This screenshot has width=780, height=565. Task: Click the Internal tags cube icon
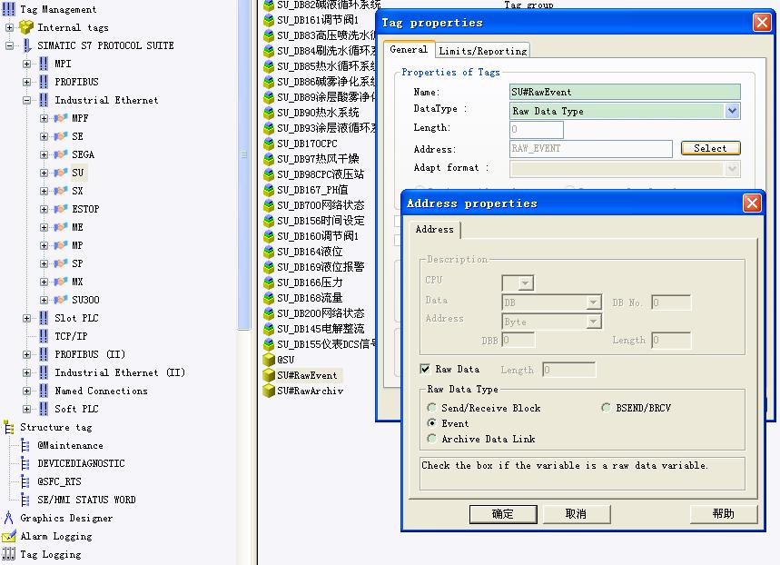(x=26, y=27)
